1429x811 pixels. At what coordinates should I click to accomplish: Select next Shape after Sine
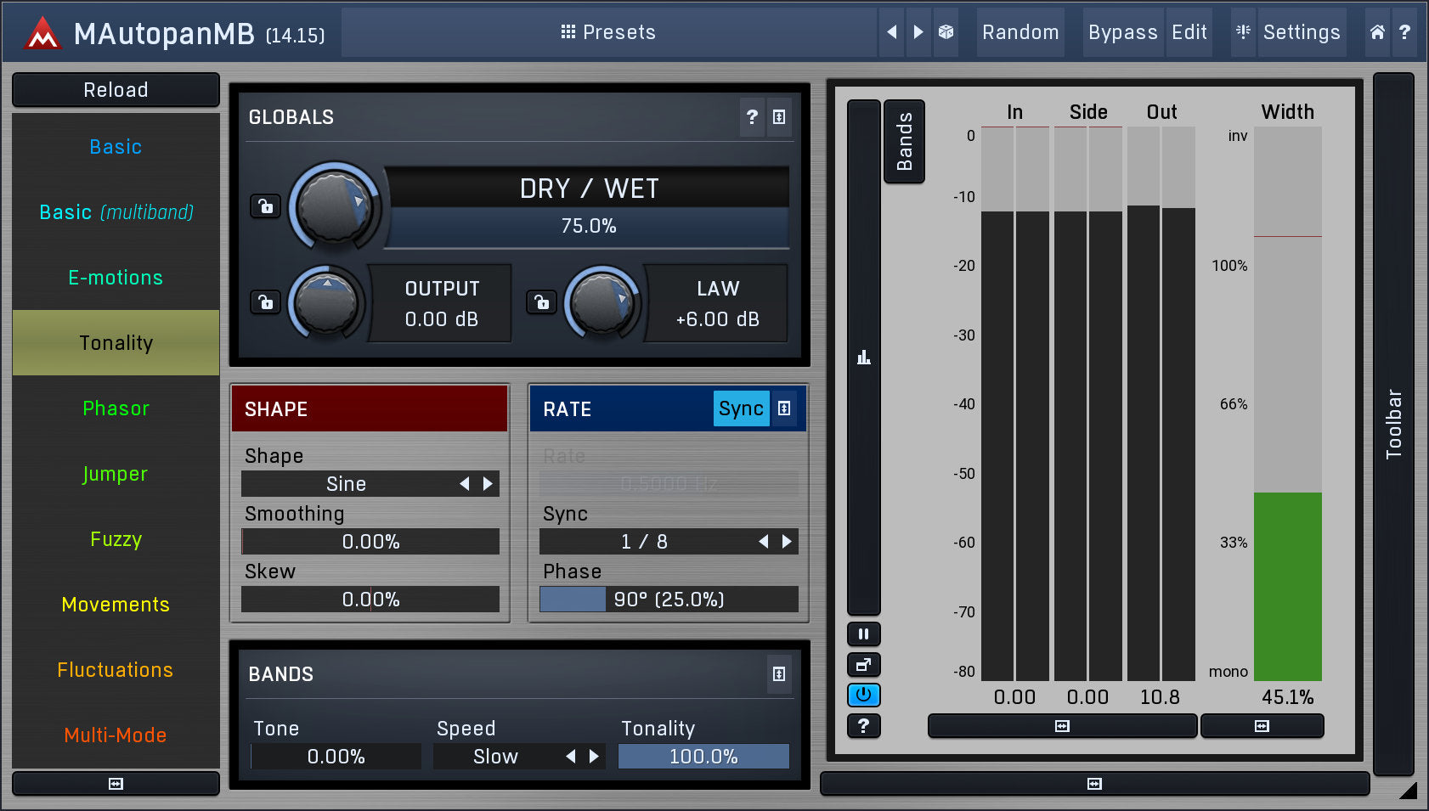click(x=488, y=484)
